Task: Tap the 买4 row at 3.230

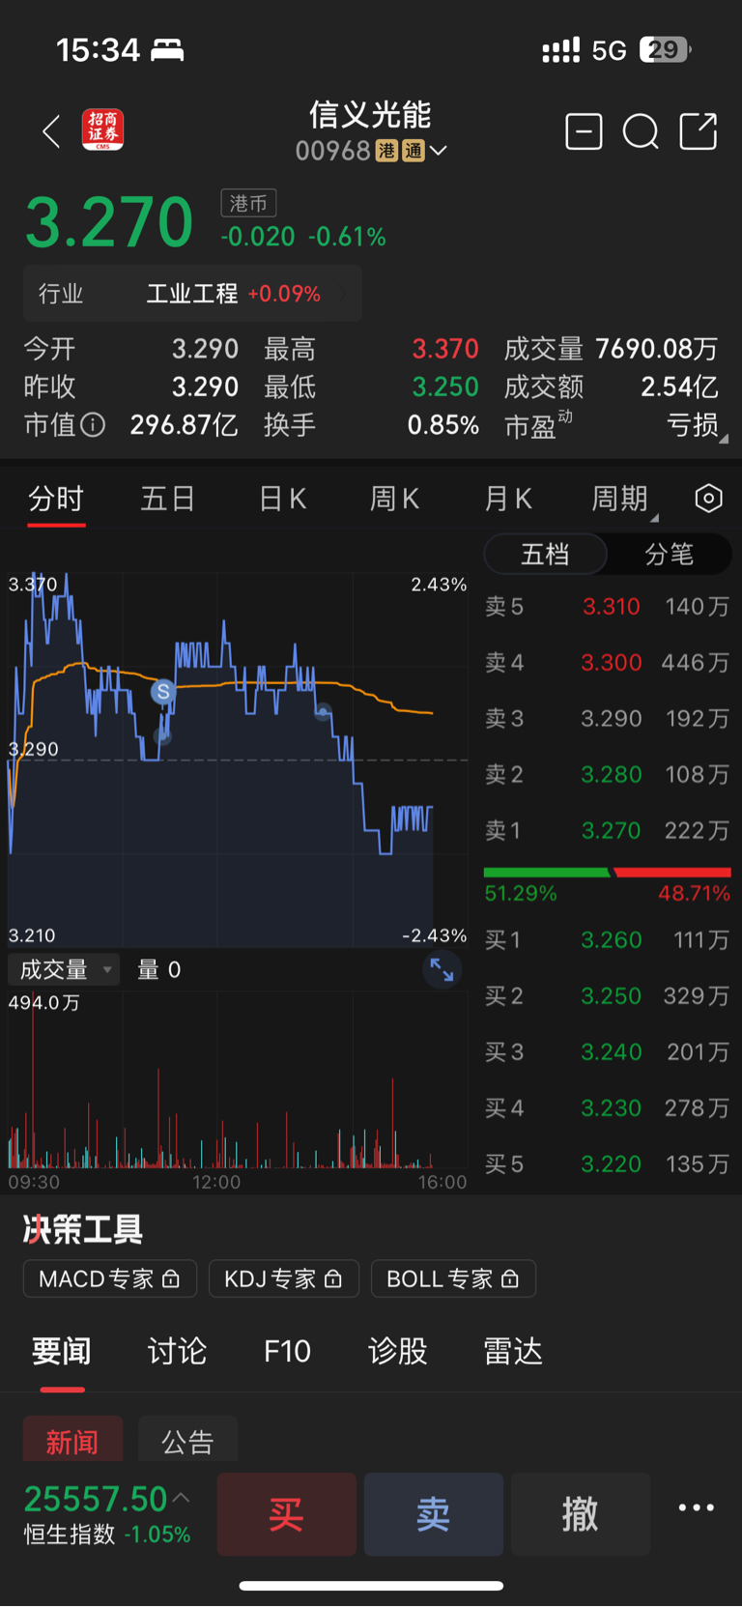Action: coord(607,1107)
